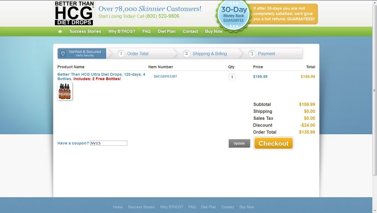
Task: Open Diet Plan link in the footer
Action: point(208,207)
